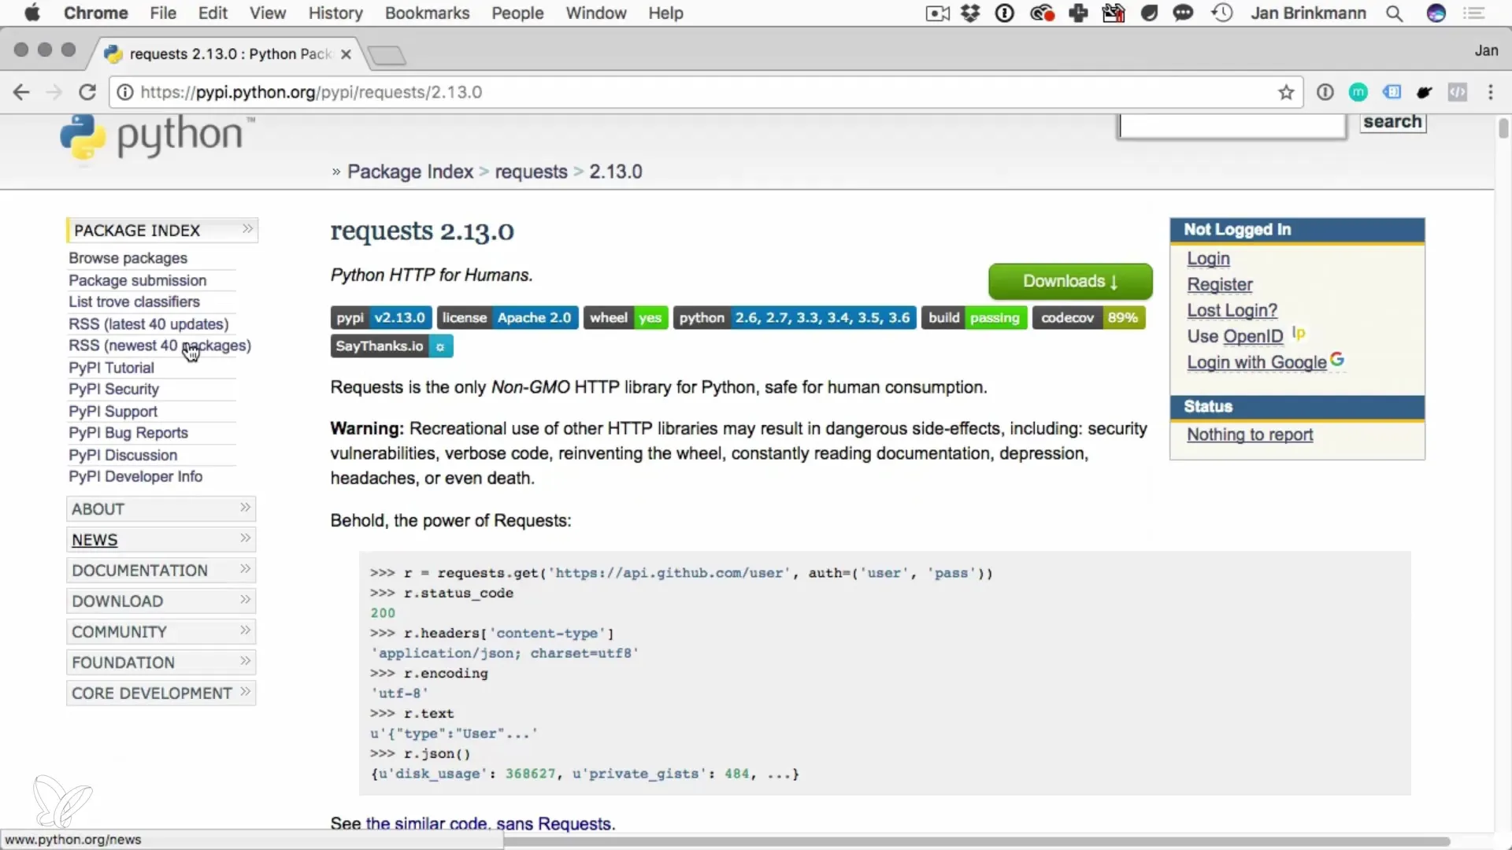This screenshot has height=850, width=1512.
Task: Expand the PACKAGE INDEX sidebar section
Action: coord(162,231)
